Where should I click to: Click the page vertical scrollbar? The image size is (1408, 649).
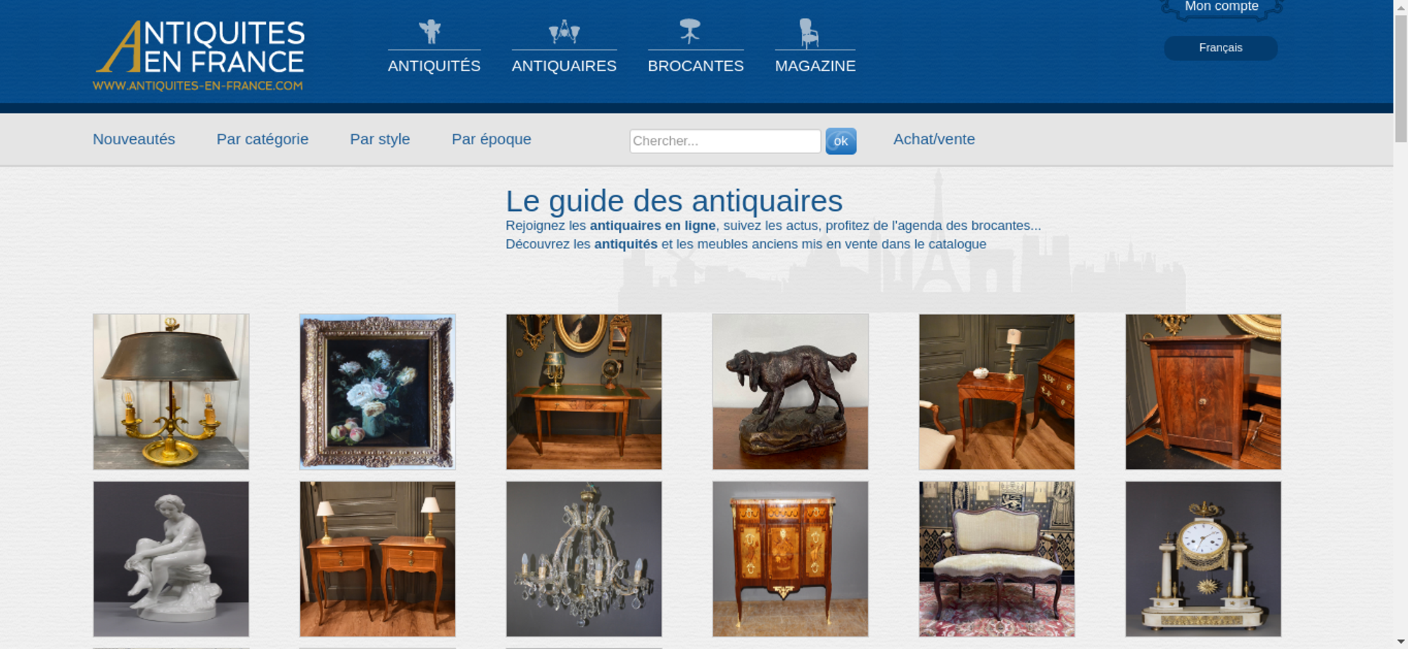point(1401,324)
